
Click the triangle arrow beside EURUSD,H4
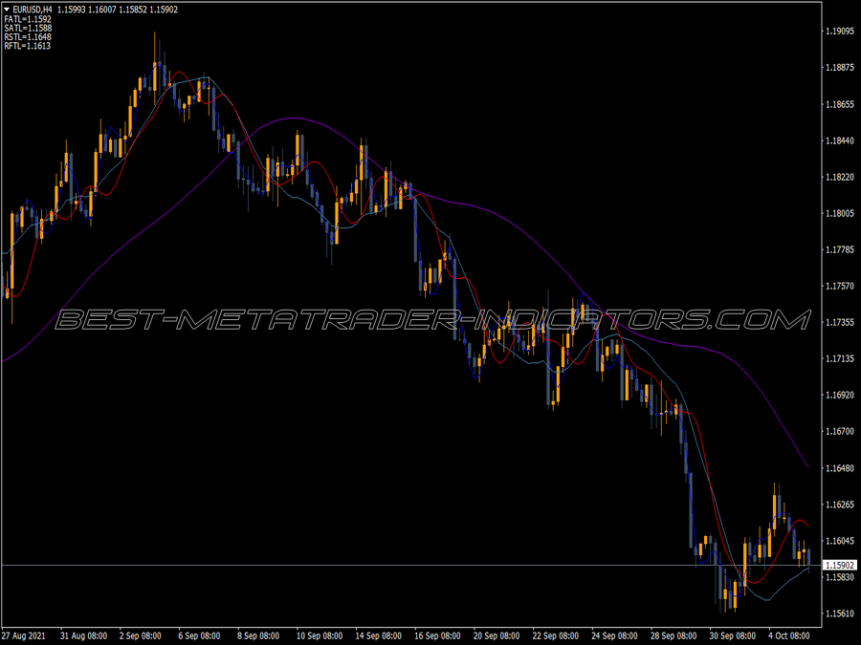coord(7,10)
